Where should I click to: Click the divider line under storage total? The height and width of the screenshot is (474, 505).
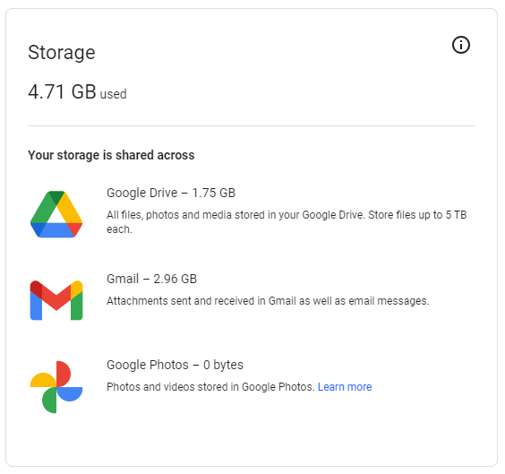click(x=252, y=126)
